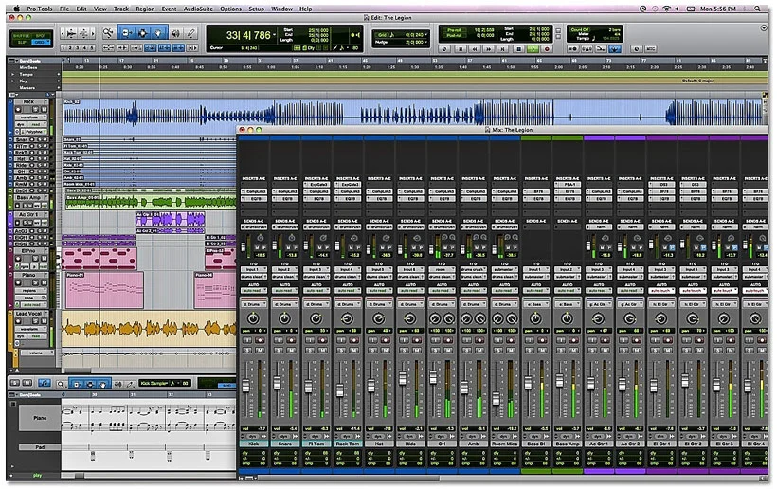The height and width of the screenshot is (489, 777).
Task: Click Snare track name in Mix window
Action: (x=285, y=444)
